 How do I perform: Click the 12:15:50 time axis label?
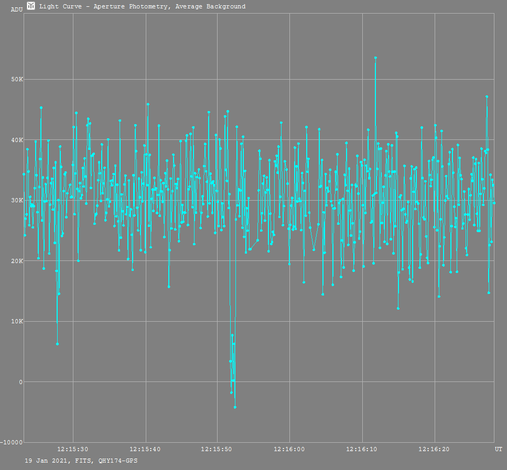click(x=217, y=450)
